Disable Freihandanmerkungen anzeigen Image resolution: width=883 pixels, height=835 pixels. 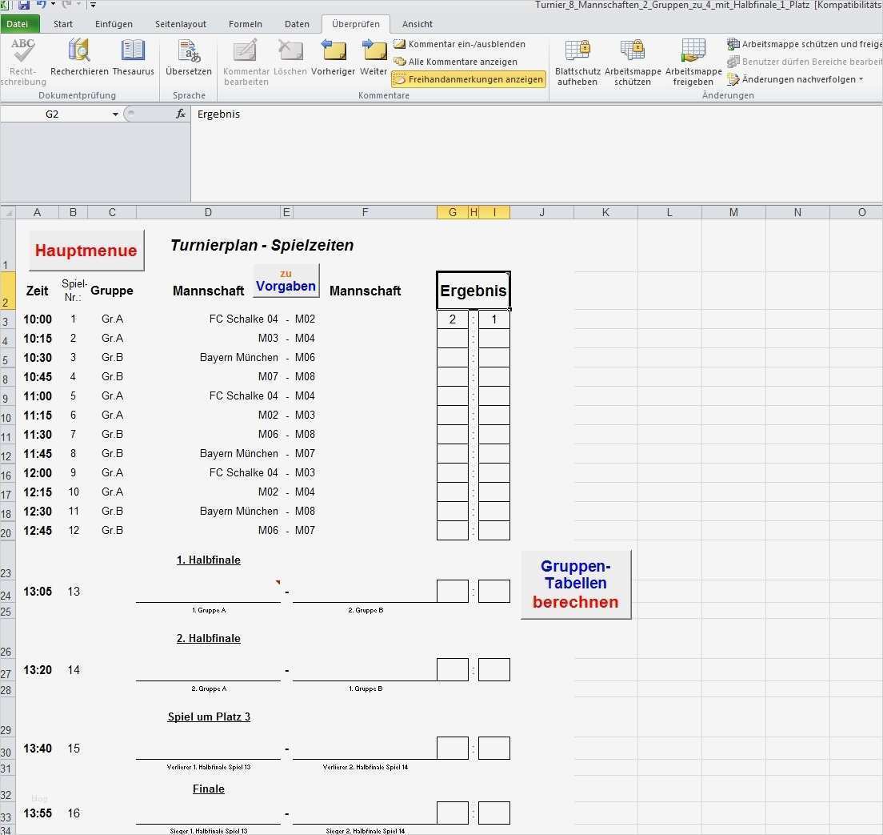468,78
